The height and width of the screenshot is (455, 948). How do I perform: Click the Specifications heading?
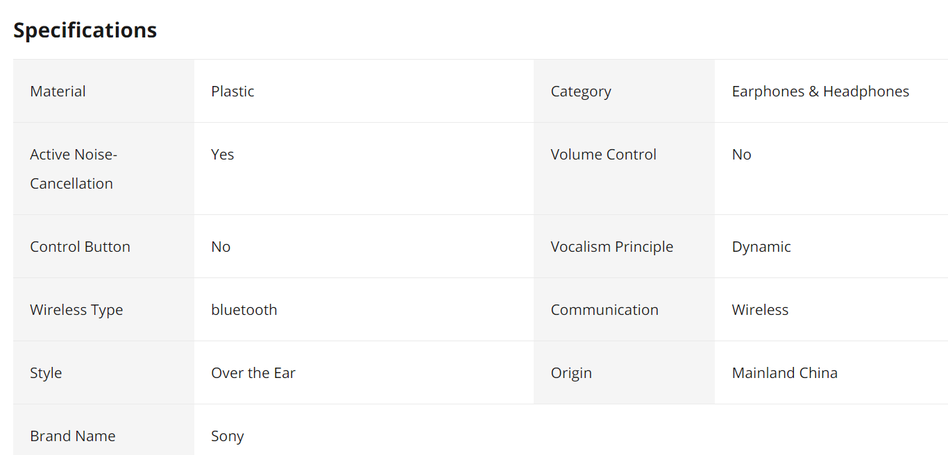85,31
